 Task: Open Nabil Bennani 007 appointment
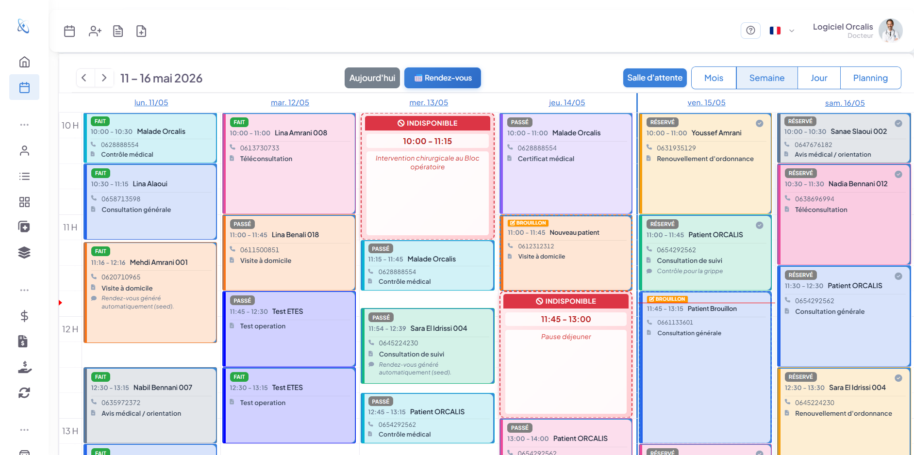click(150, 406)
